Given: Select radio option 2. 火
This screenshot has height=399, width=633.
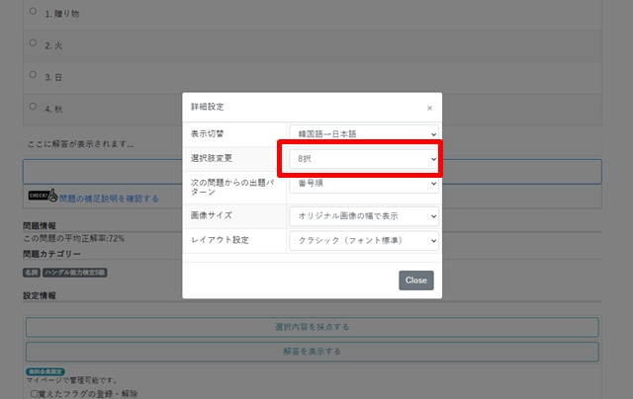Looking at the screenshot, I should click(x=33, y=43).
